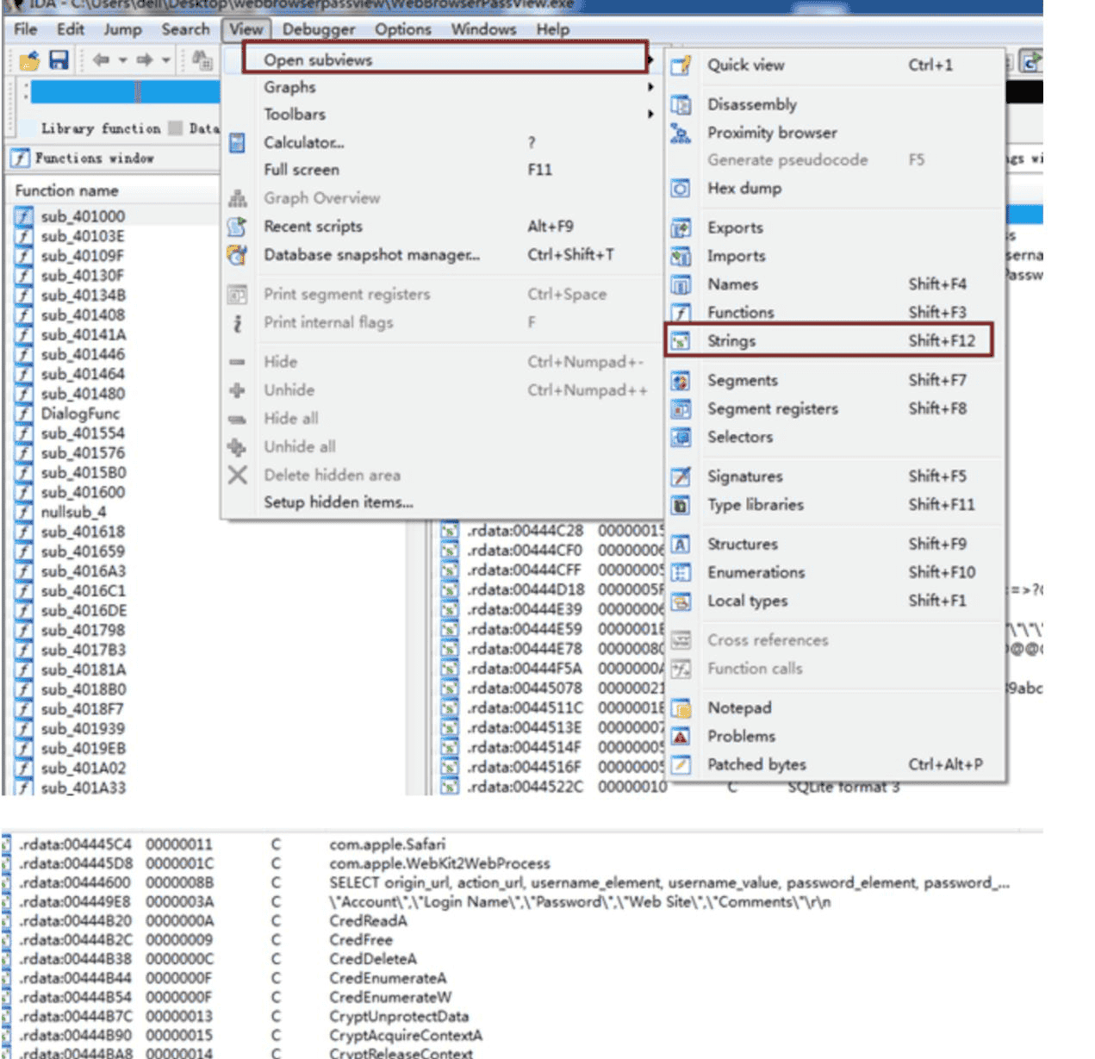Open the Debugger menu
This screenshot has height=1059, width=1095.
coord(318,29)
